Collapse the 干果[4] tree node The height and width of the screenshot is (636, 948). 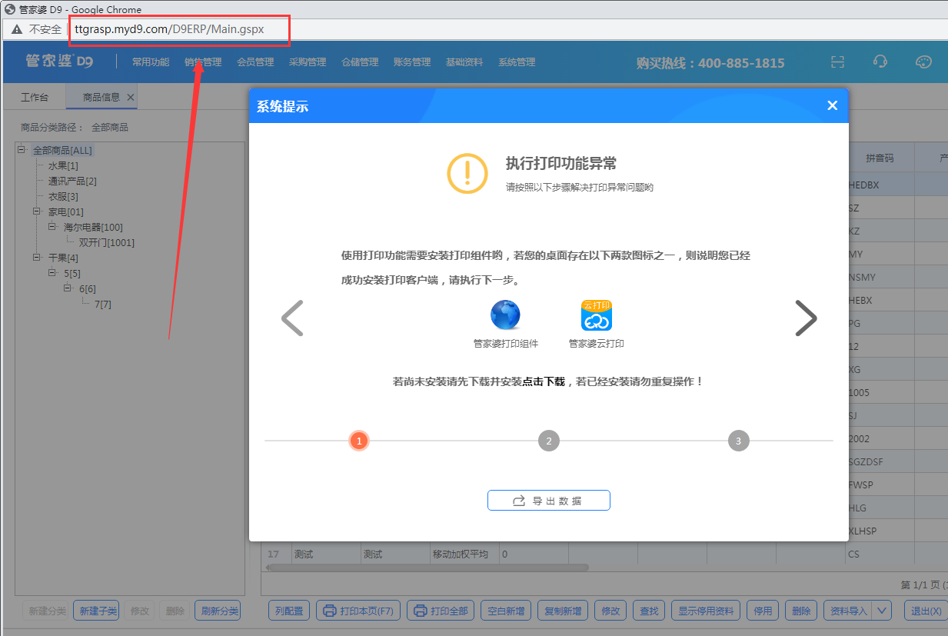click(x=37, y=257)
